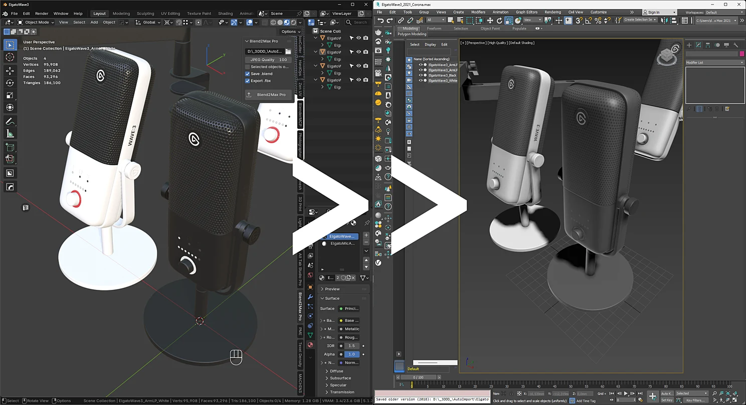Collapse the Blend2Max Pro panel header
Viewport: 746px width, 405px height.
(268, 41)
